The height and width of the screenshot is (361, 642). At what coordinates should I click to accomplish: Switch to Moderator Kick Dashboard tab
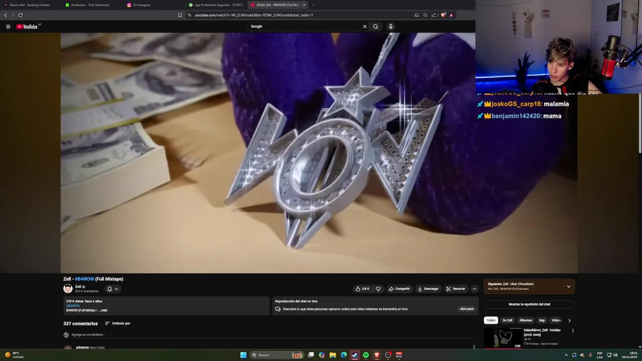click(x=90, y=5)
